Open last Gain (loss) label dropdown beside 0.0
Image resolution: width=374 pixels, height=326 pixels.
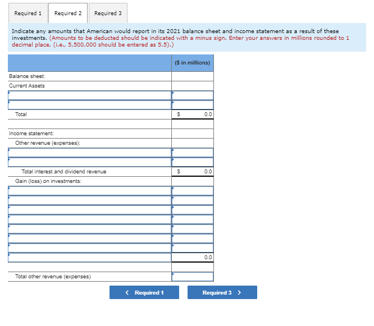coord(90,258)
